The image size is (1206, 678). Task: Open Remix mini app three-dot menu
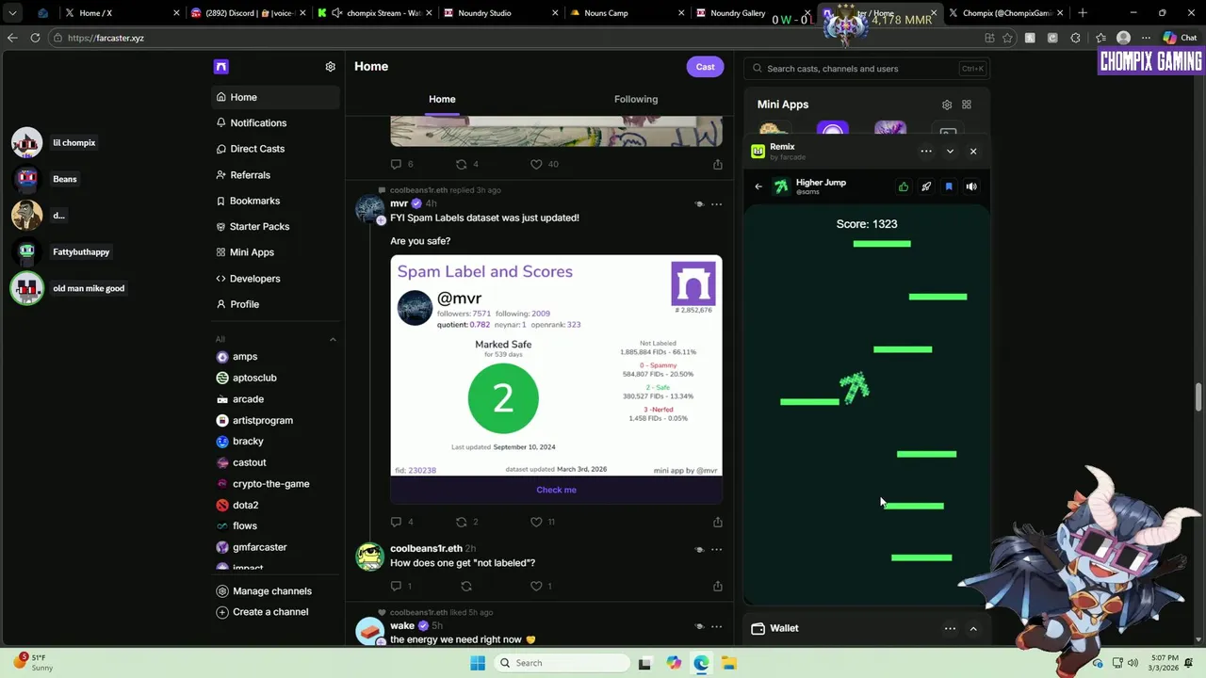coord(926,151)
